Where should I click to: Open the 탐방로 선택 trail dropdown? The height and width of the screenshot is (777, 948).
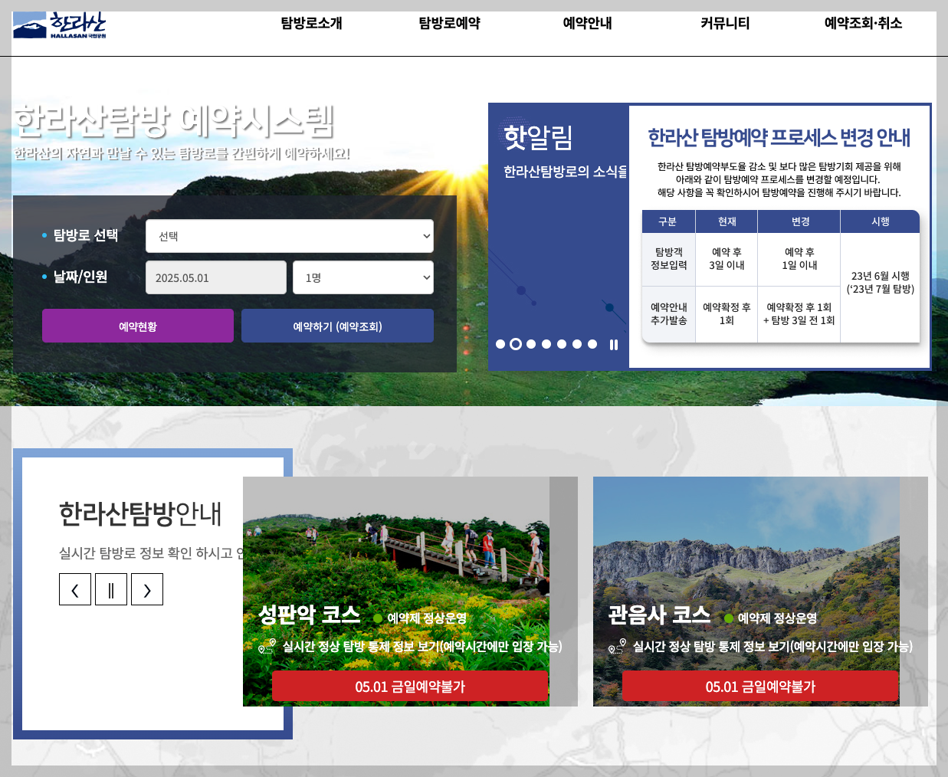coord(289,235)
